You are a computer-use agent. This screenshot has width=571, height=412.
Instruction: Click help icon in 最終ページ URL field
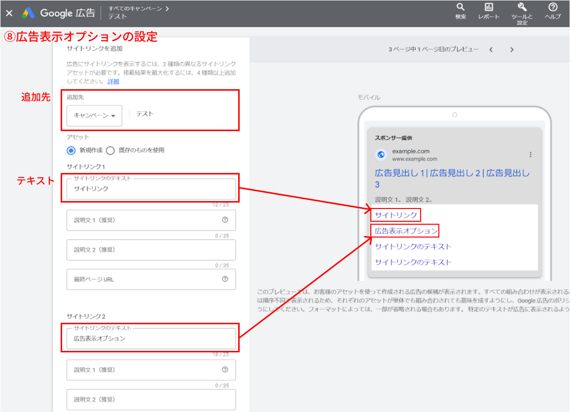225,279
